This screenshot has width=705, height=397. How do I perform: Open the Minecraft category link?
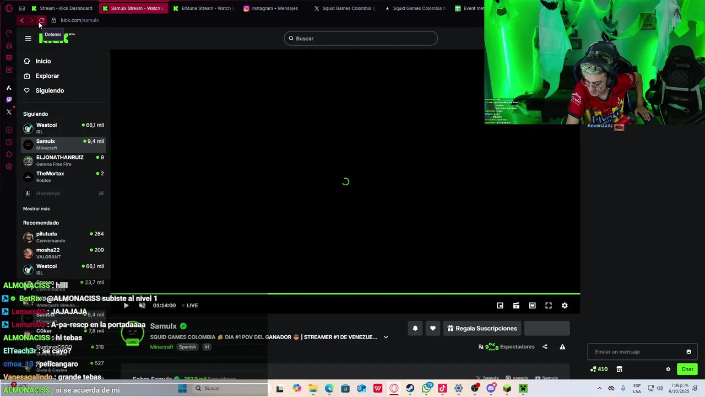[161, 347]
